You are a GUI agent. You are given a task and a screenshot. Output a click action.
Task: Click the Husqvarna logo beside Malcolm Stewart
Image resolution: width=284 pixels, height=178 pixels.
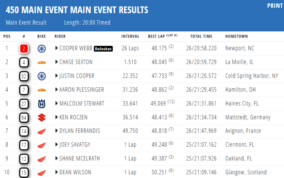point(41,104)
